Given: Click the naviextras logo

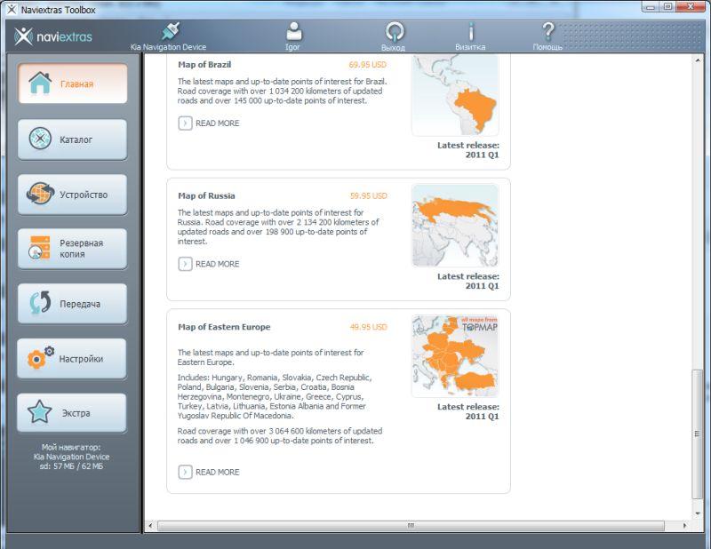Looking at the screenshot, I should pos(53,36).
